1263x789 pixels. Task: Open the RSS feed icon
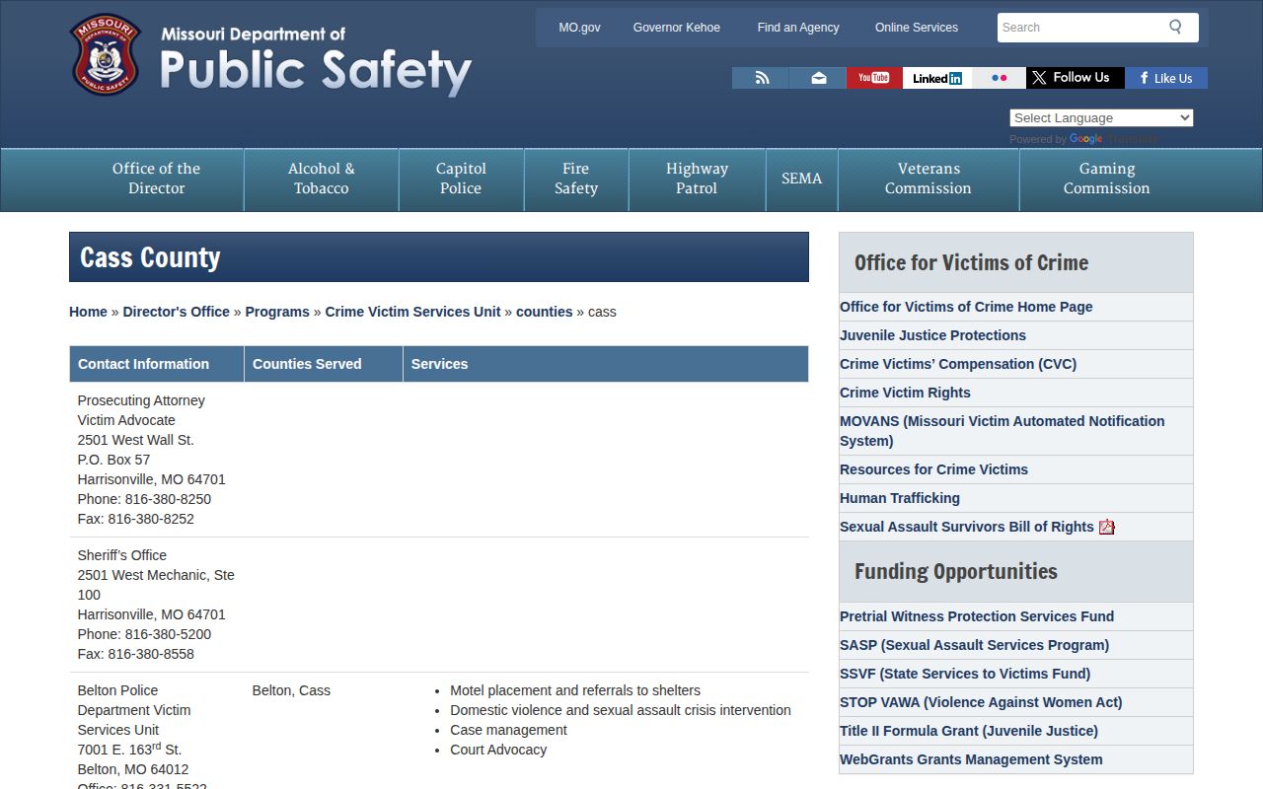point(761,78)
